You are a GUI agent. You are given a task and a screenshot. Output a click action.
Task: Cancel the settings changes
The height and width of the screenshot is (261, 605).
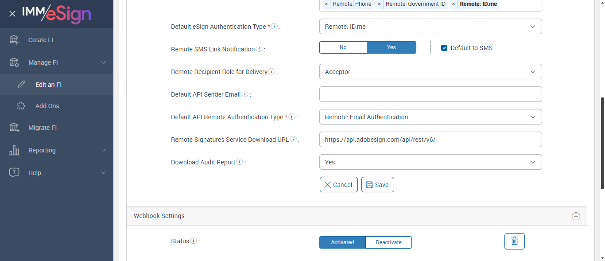(x=338, y=185)
